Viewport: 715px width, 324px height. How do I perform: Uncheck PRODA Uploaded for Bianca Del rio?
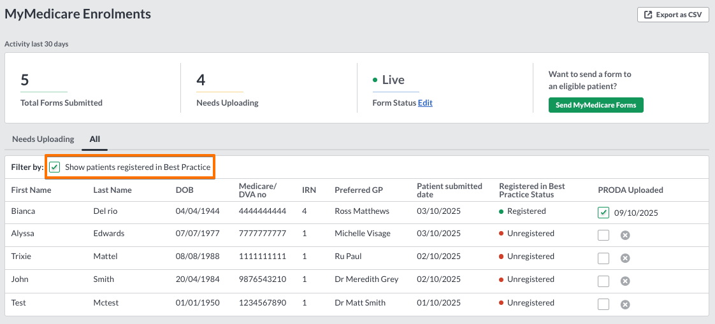pyautogui.click(x=603, y=213)
